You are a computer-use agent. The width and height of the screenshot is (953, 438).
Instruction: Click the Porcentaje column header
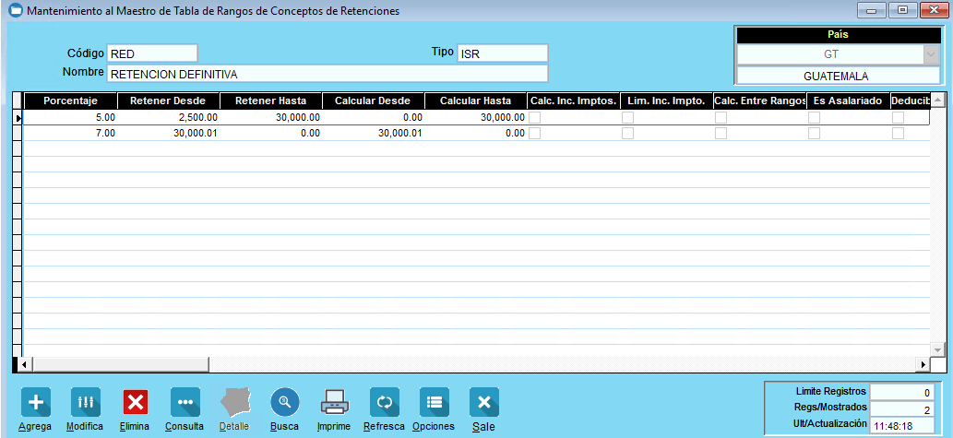click(70, 101)
